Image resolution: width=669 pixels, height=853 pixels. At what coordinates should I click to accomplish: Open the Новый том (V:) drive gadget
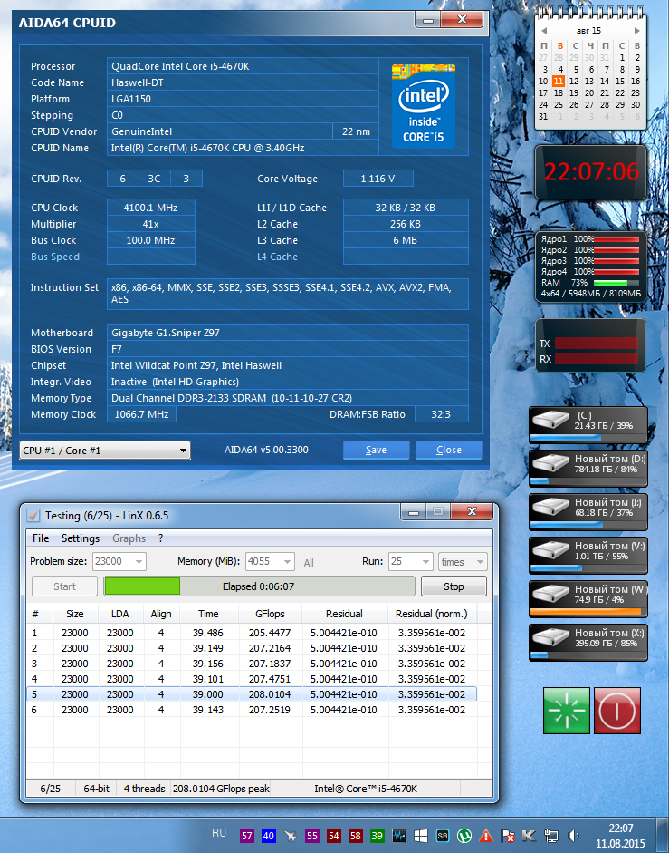(588, 556)
